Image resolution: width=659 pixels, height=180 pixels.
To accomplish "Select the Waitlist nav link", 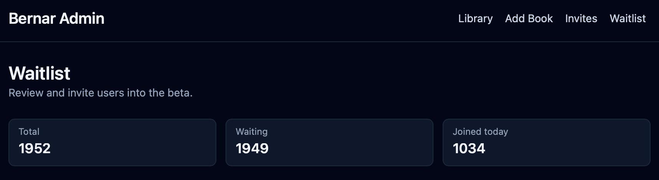I will (x=628, y=18).
